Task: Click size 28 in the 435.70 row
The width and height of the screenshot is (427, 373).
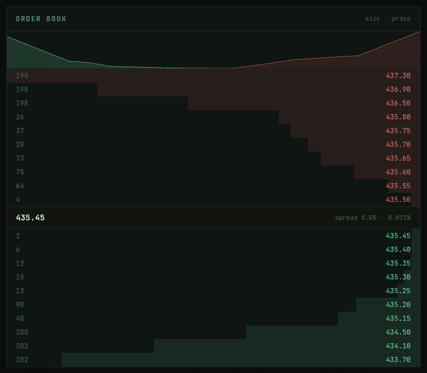Action: 20,145
